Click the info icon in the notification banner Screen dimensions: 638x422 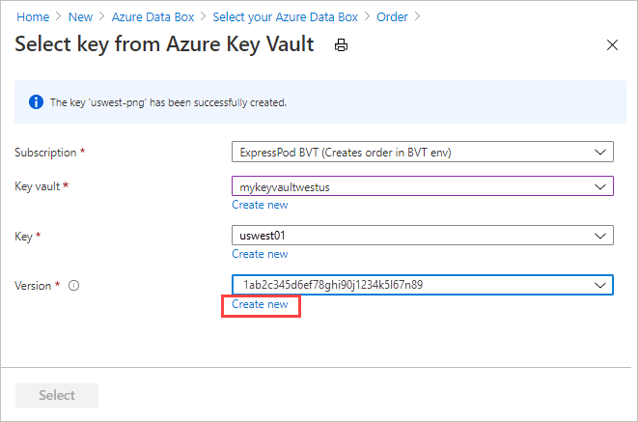[x=36, y=101]
